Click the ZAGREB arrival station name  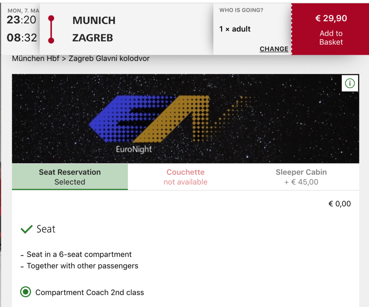pos(93,38)
